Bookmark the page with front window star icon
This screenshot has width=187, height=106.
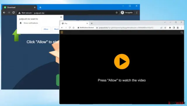[x=165, y=28]
